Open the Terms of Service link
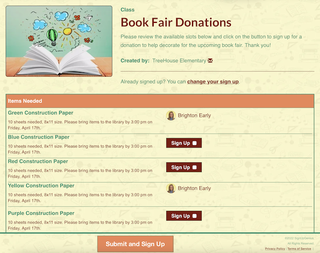 click(x=299, y=249)
